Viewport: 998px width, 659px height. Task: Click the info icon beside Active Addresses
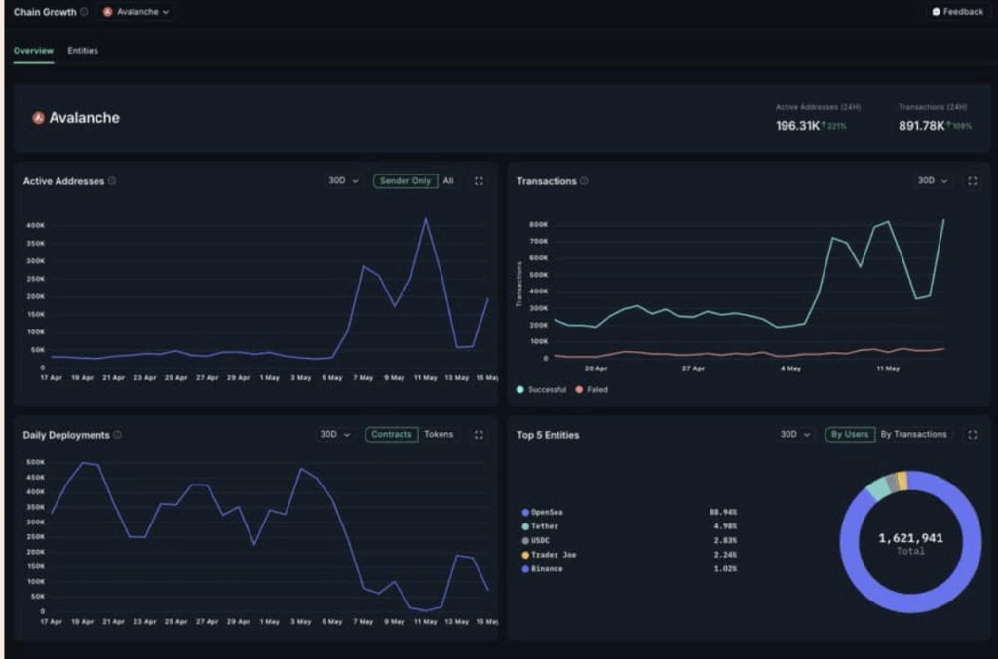pos(112,180)
